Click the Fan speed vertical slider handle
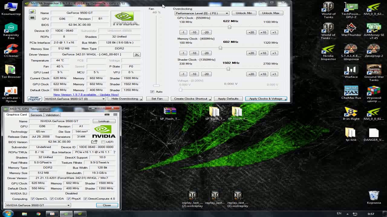Viewport: 387px width, 217px height. coord(156,86)
